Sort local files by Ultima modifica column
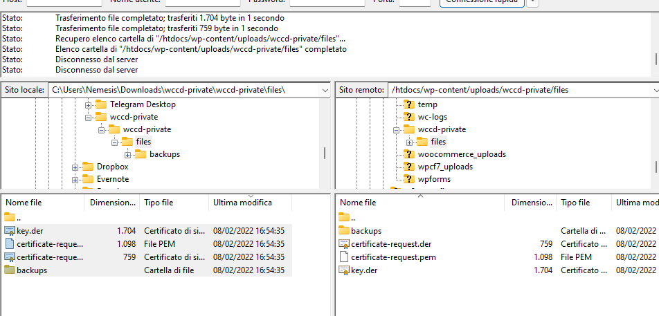This screenshot has height=316, width=659. click(242, 203)
